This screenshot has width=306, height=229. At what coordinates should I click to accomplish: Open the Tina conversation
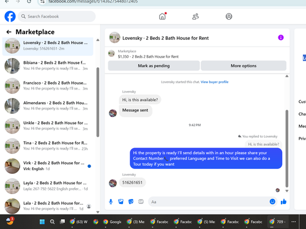[48, 146]
